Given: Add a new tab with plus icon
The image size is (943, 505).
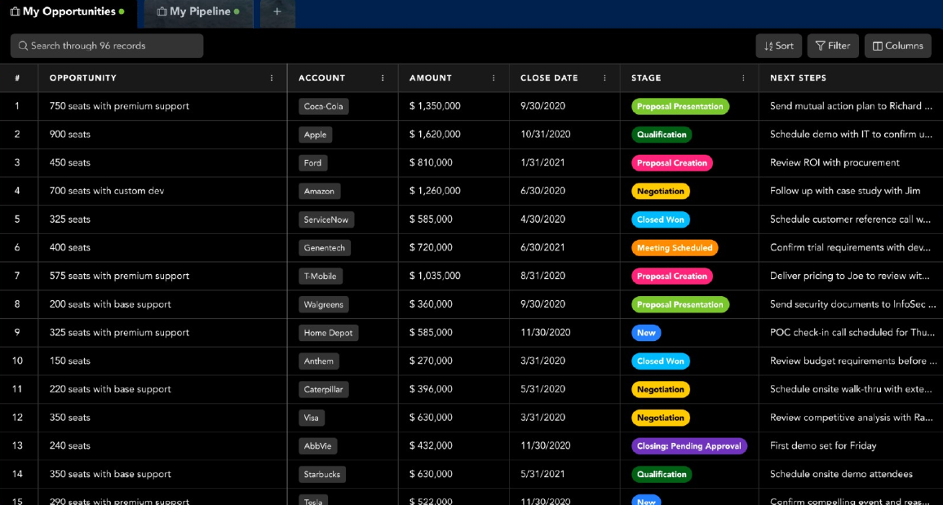Looking at the screenshot, I should coord(277,11).
